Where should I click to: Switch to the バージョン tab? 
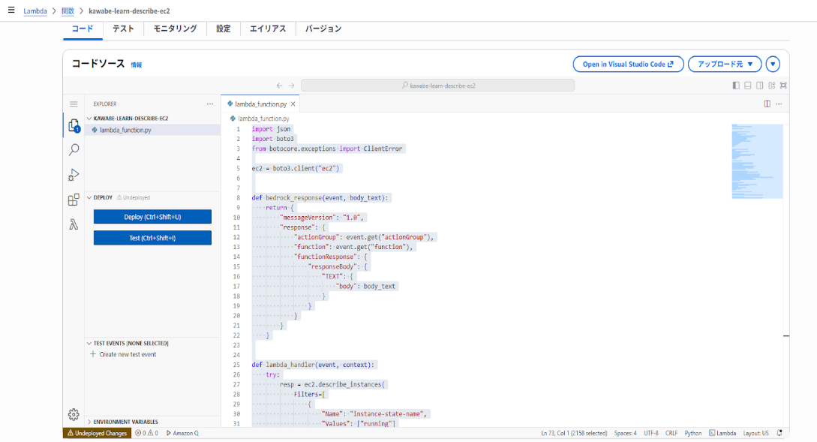point(323,29)
